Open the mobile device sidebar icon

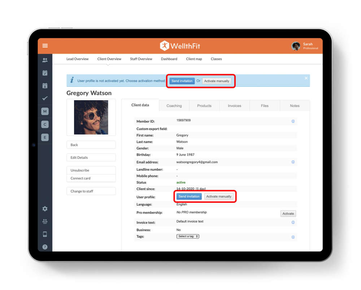tap(45, 234)
